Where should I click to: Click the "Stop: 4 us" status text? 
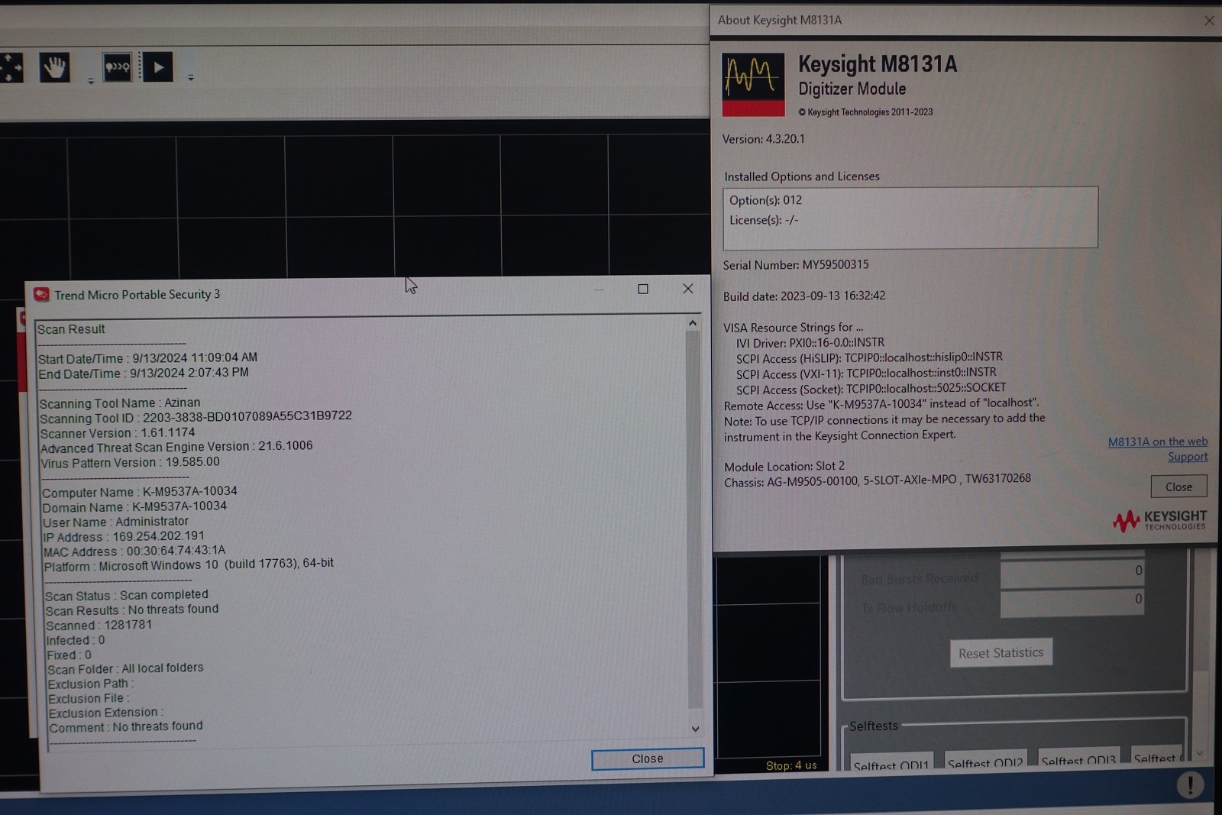[x=791, y=765]
